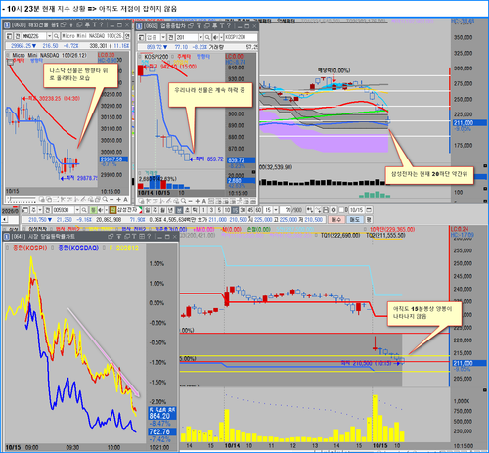This screenshot has width=489, height=453.
Task: Select the 초 (second) chart type button
Action: point(187,210)
